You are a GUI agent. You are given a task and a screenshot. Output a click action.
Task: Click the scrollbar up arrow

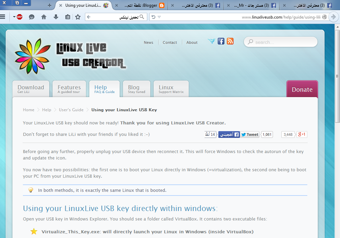coord(337,27)
